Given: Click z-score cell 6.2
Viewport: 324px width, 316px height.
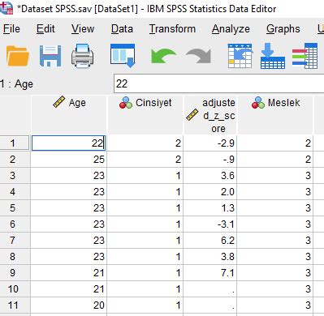Looking at the screenshot, I should (x=210, y=240).
